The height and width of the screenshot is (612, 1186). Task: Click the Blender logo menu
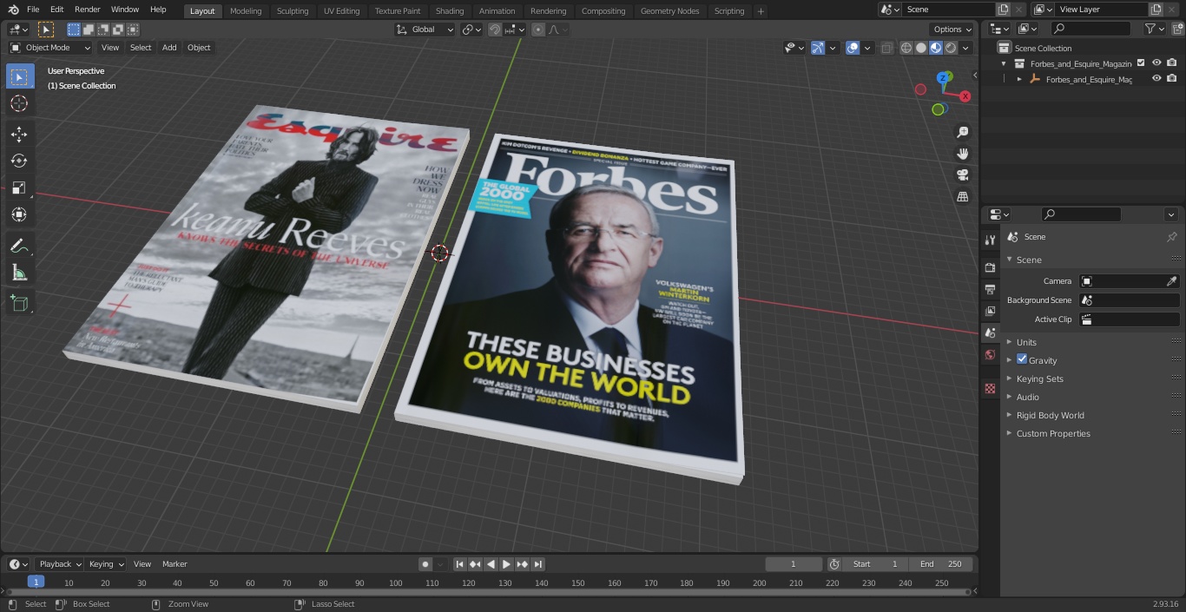[x=13, y=10]
